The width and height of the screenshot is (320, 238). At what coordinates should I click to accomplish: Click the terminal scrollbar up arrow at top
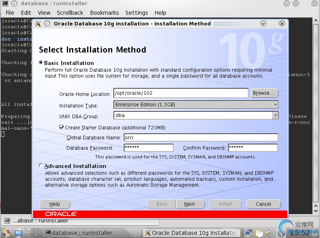point(316,21)
